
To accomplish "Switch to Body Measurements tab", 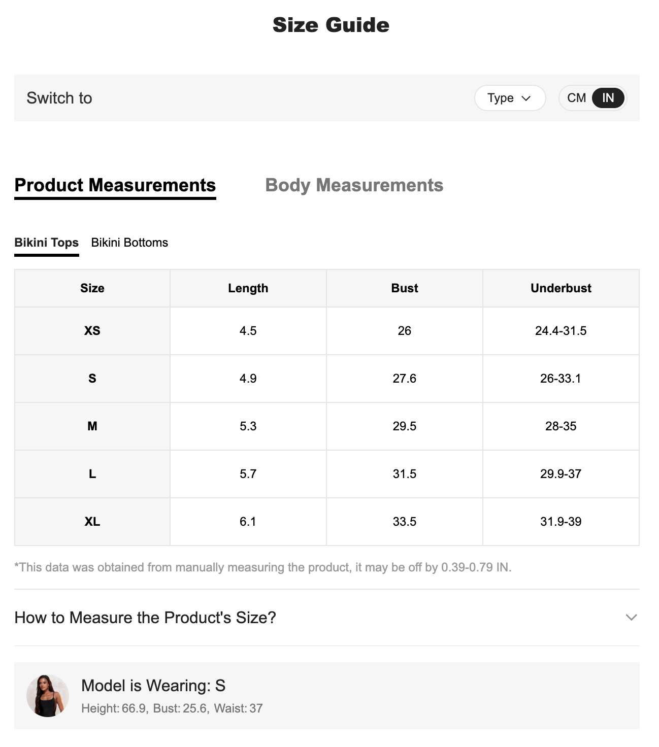I will coord(354,185).
